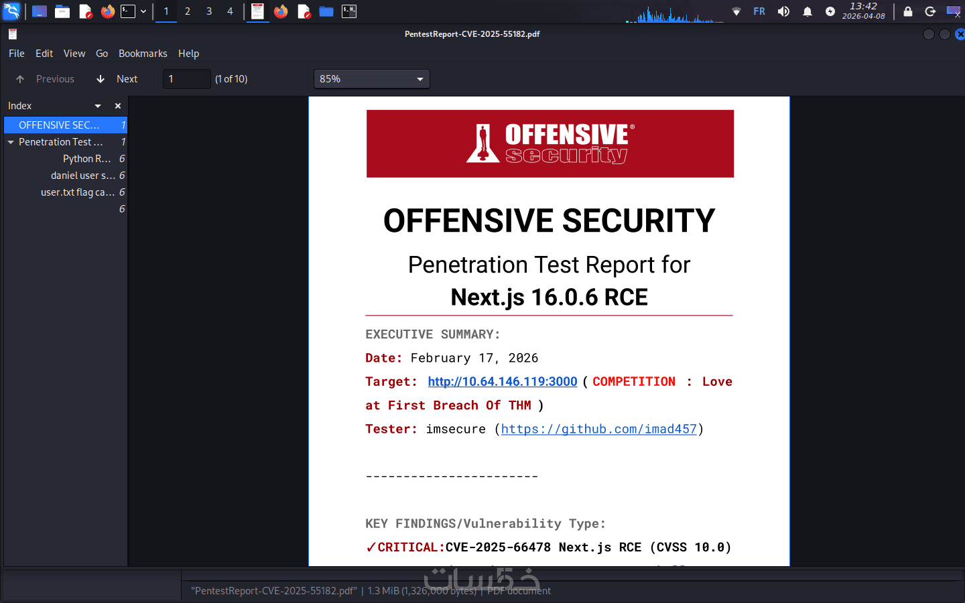Screen dimensions: 965x603
Task: Select the user.txt flag ca… index entry
Action: coord(66,192)
